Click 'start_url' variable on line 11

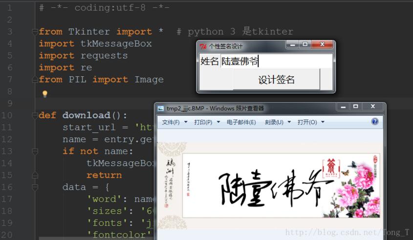tap(89, 128)
